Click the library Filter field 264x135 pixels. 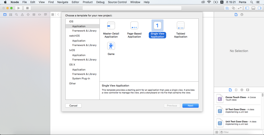pos(241,132)
